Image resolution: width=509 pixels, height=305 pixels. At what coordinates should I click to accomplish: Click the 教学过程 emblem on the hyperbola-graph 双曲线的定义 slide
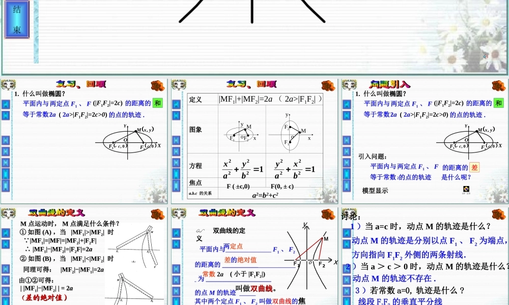[179, 213]
